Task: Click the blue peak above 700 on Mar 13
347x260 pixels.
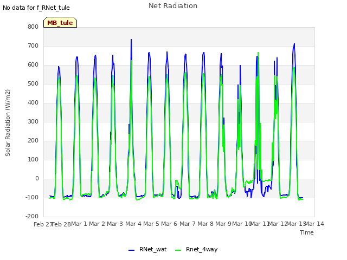Action: [294, 44]
